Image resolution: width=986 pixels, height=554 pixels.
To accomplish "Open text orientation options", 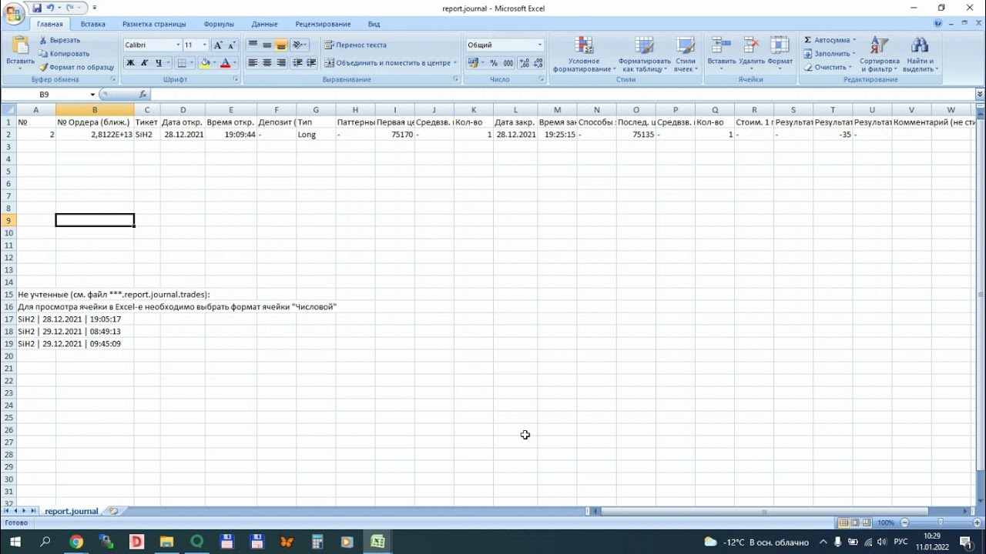I will point(300,45).
